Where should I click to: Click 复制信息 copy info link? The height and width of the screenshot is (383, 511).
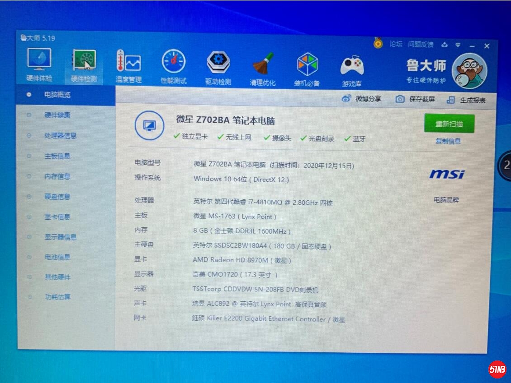448,141
